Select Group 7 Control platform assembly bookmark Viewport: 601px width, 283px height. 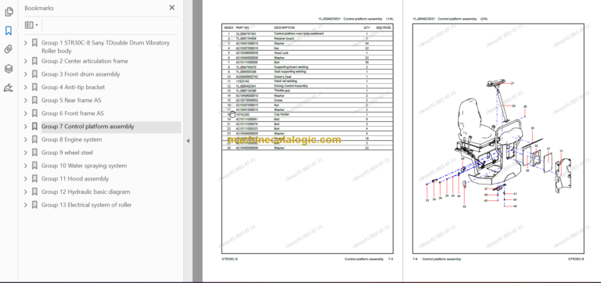pyautogui.click(x=88, y=127)
